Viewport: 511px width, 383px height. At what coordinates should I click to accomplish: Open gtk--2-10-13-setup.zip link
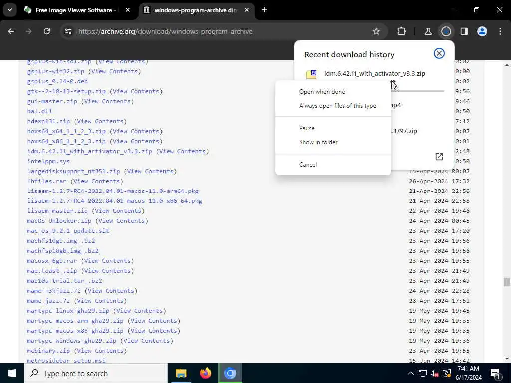click(x=66, y=92)
